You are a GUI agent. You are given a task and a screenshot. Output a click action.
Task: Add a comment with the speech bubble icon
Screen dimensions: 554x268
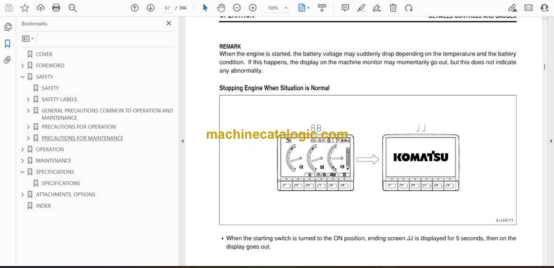tap(345, 8)
